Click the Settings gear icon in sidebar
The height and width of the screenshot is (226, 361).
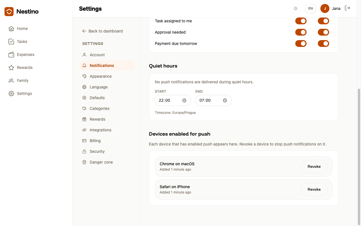11,94
